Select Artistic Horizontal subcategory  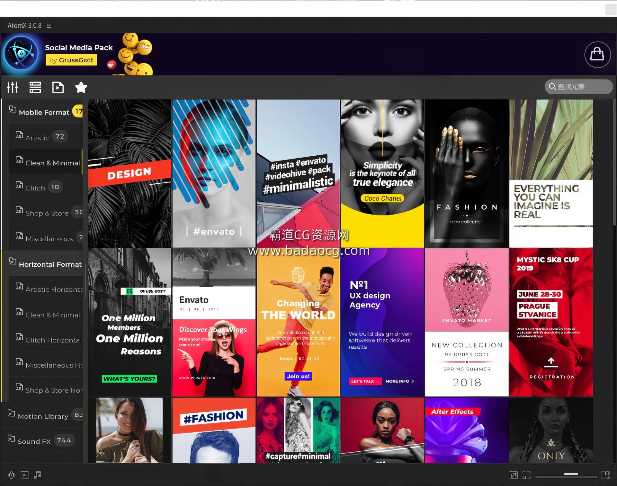[x=46, y=289]
